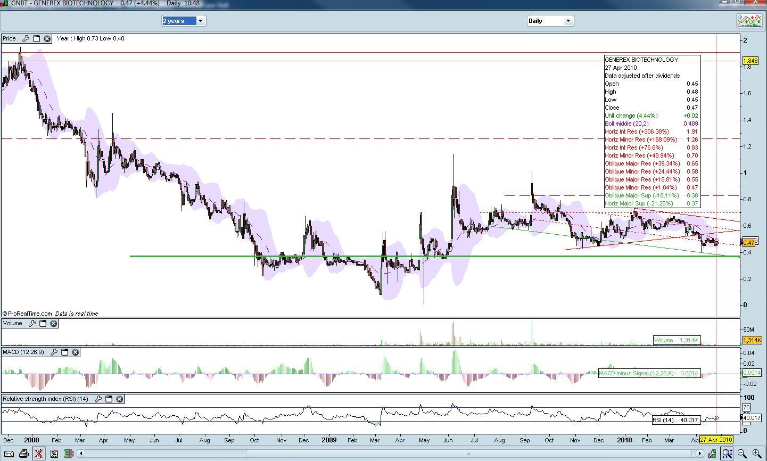Click the 0.47 current price tag
This screenshot has height=461, width=767.
click(749, 242)
